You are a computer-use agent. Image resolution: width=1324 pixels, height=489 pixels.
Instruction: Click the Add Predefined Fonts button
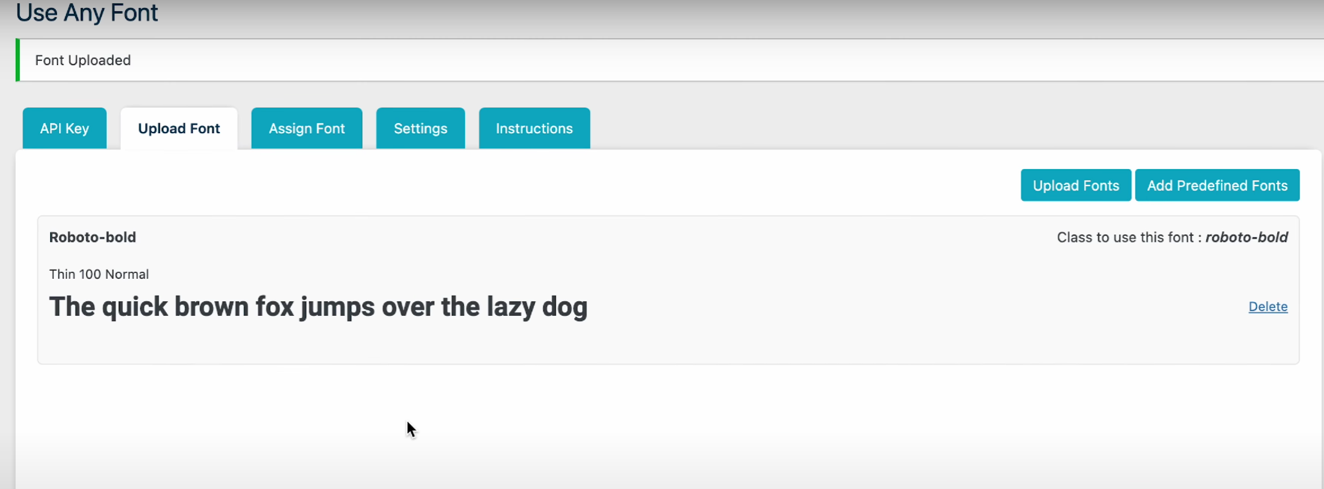(1217, 186)
